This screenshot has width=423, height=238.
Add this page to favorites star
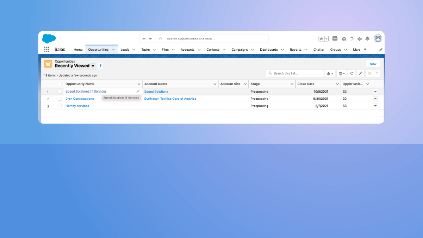[321, 39]
